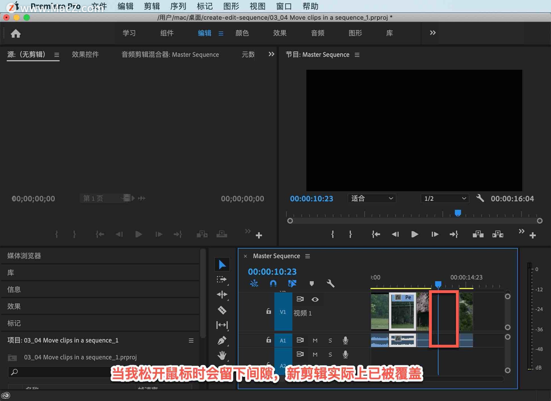Mute audio track A1
The height and width of the screenshot is (401, 551).
(315, 340)
